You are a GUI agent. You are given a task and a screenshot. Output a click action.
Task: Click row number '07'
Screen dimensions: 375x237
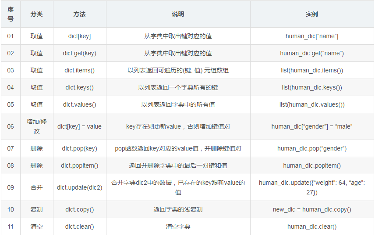tap(11, 149)
